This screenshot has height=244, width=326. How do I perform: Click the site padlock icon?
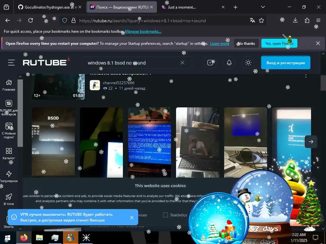(74, 20)
